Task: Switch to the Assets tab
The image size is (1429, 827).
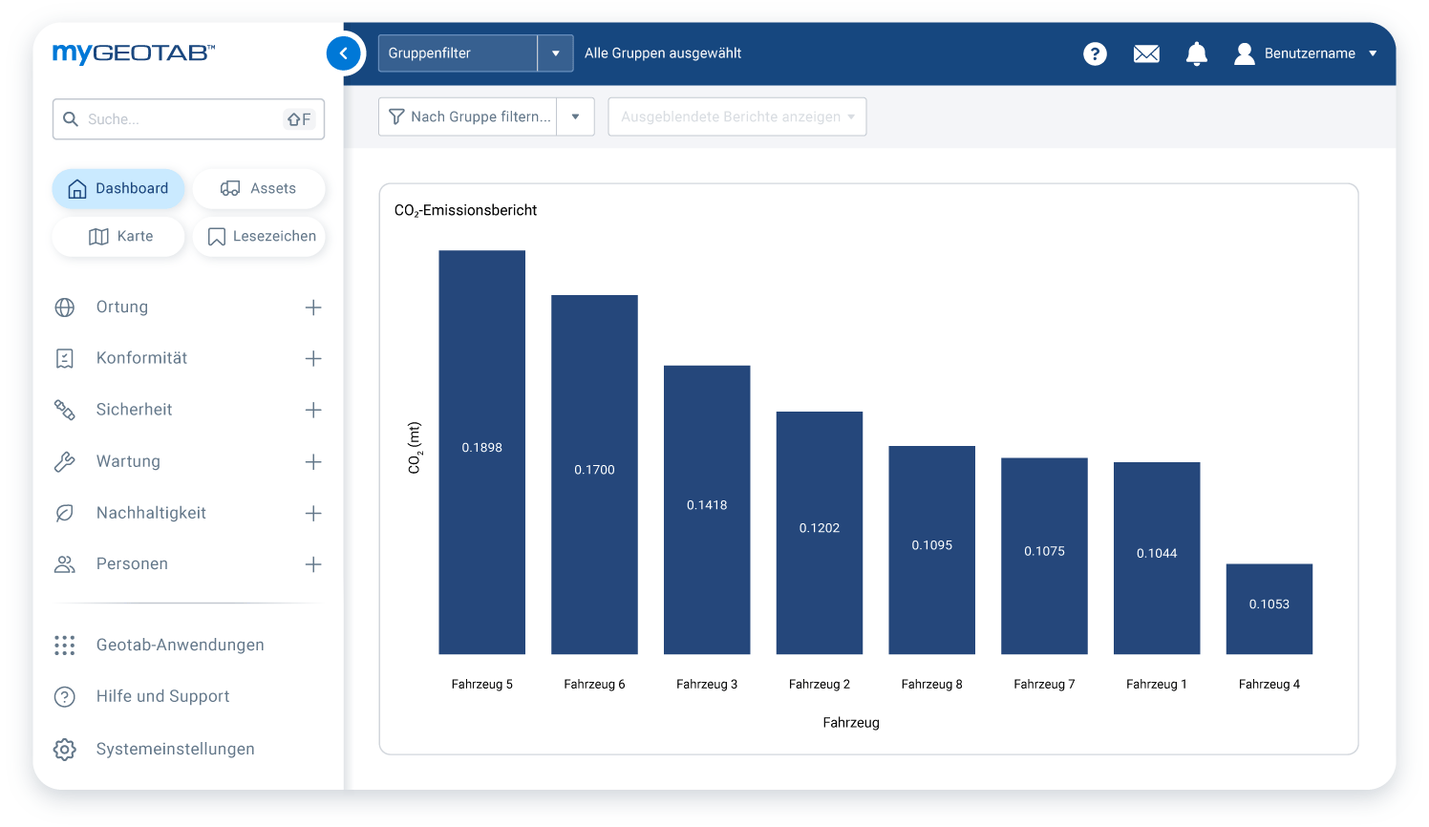Action: tap(259, 188)
